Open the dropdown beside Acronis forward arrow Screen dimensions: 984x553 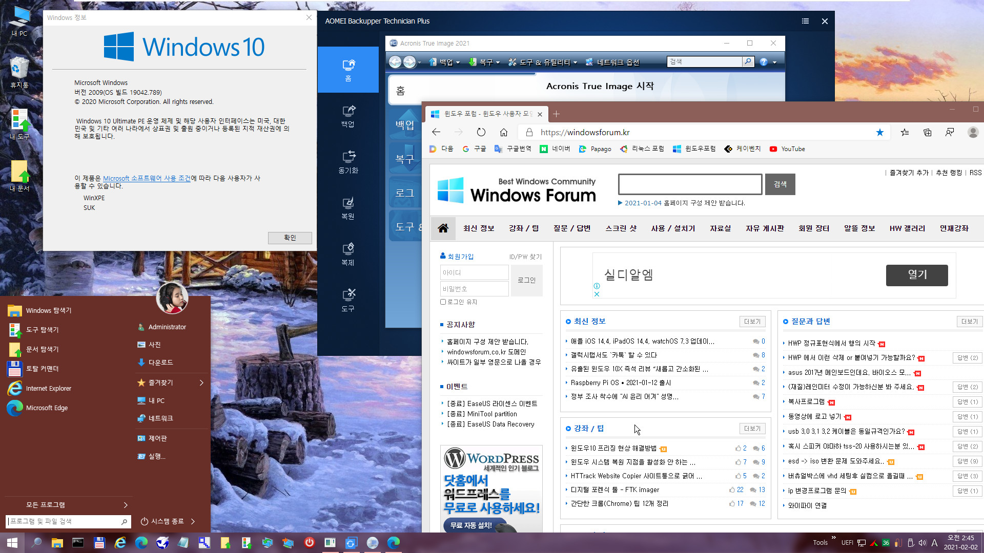click(419, 62)
